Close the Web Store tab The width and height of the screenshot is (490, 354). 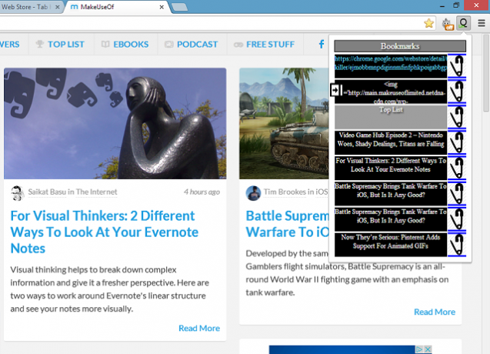coord(58,7)
